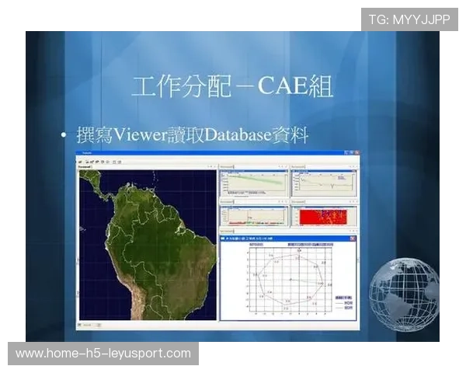466x373 pixels.
Task: Click the slide title 工作分配－CAE組
Action: coord(232,87)
